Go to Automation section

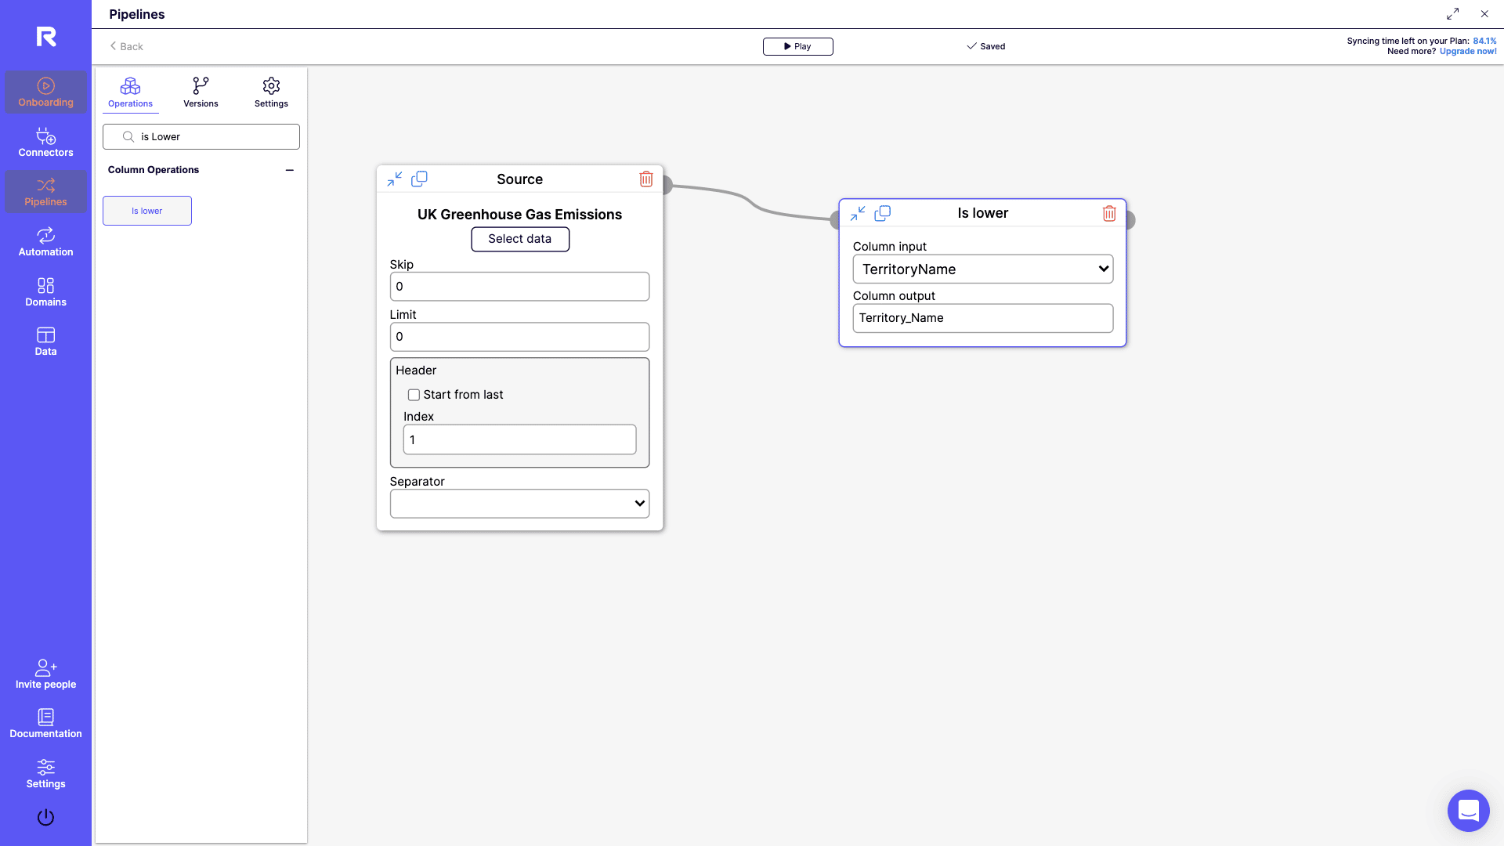point(45,242)
